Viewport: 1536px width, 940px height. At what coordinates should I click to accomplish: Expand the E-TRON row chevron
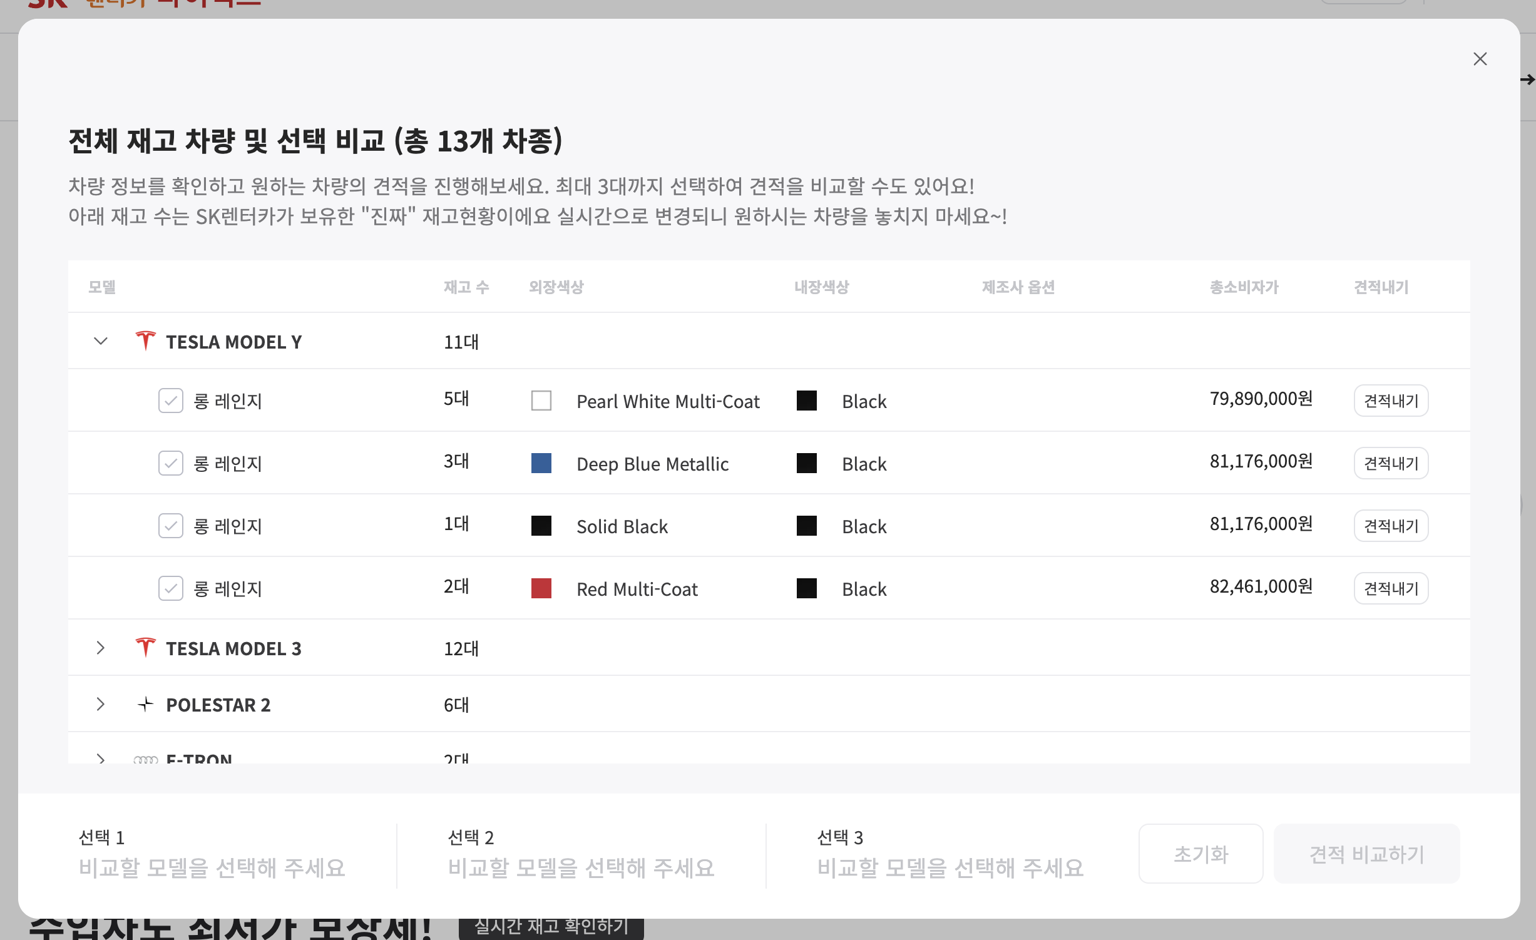coord(101,759)
